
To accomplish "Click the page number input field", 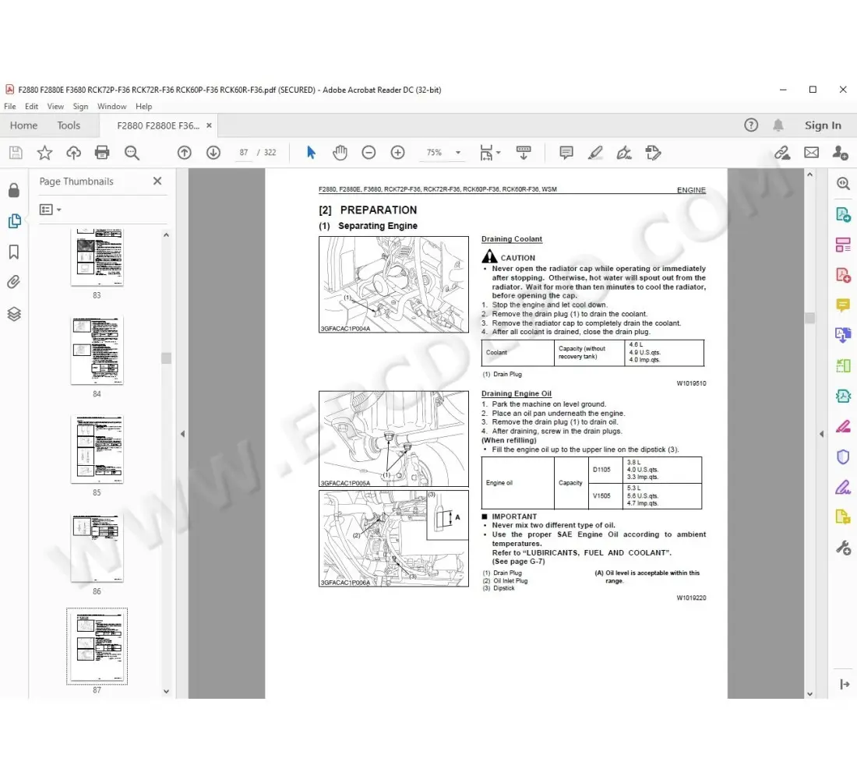I will pos(244,153).
